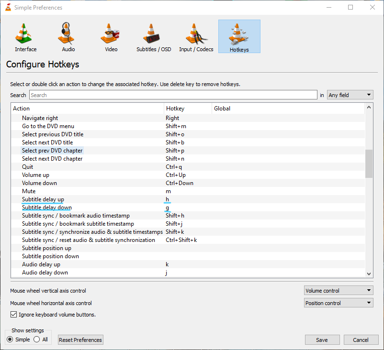This screenshot has height=350, width=384.
Task: Select the Subtitle delay up row
Action: point(188,199)
